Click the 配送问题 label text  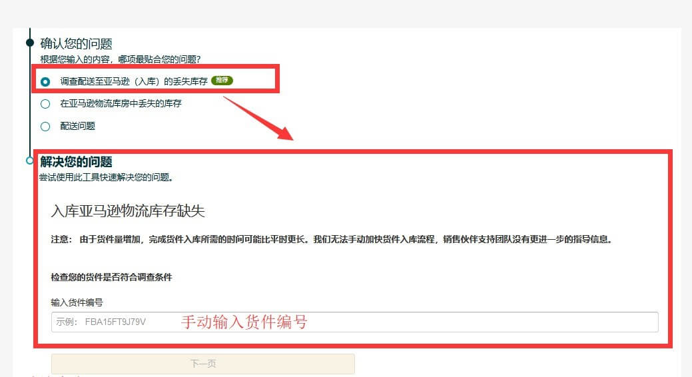78,127
